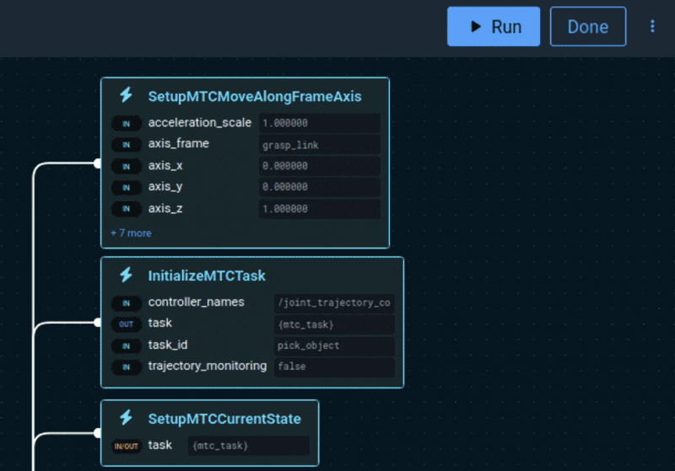
Task: Click the IN badge beside trajectory_monitoring
Action: tap(126, 367)
